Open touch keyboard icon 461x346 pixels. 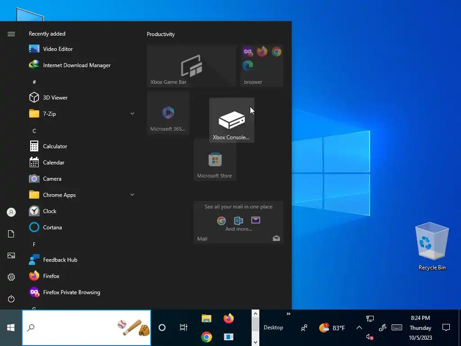[397, 328]
